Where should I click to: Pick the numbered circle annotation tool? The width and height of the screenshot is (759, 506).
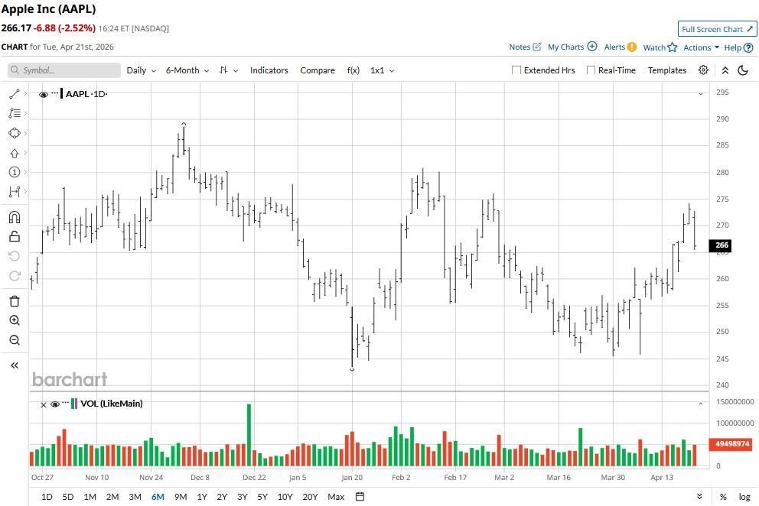pyautogui.click(x=14, y=172)
